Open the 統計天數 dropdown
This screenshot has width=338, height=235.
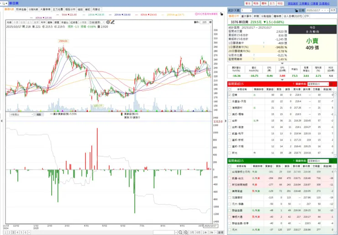(246, 11)
